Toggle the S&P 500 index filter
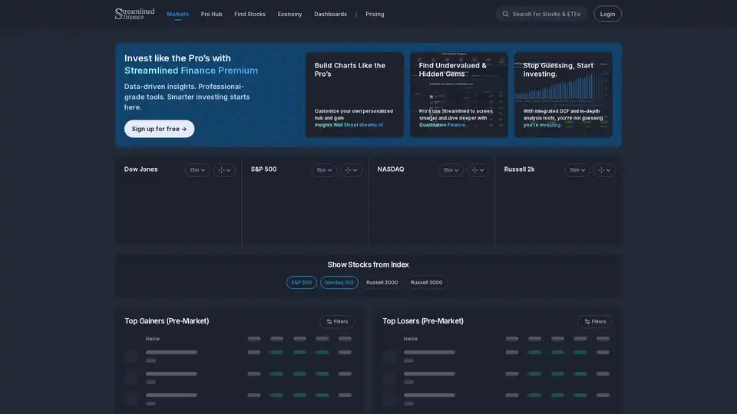 point(302,282)
